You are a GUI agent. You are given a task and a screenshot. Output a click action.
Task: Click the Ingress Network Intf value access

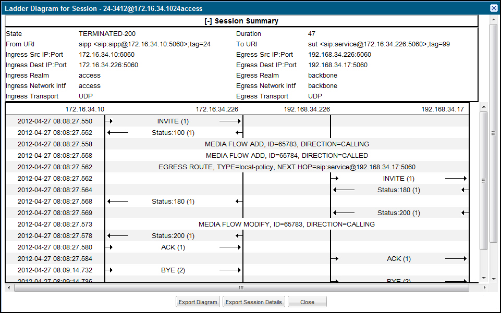90,86
